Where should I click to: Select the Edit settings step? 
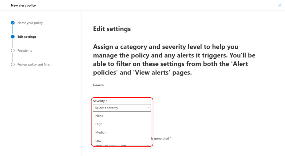27,37
